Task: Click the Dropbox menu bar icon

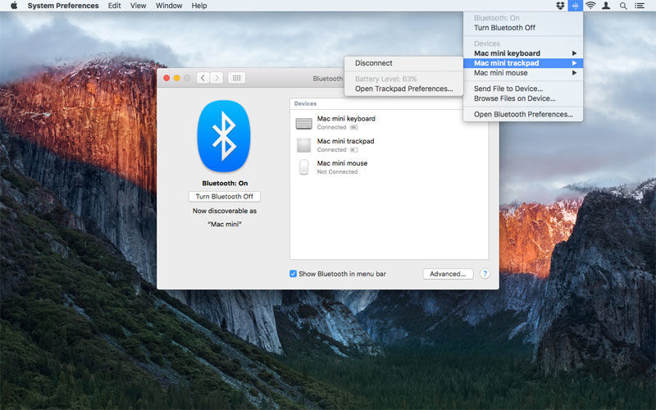Action: pos(560,6)
